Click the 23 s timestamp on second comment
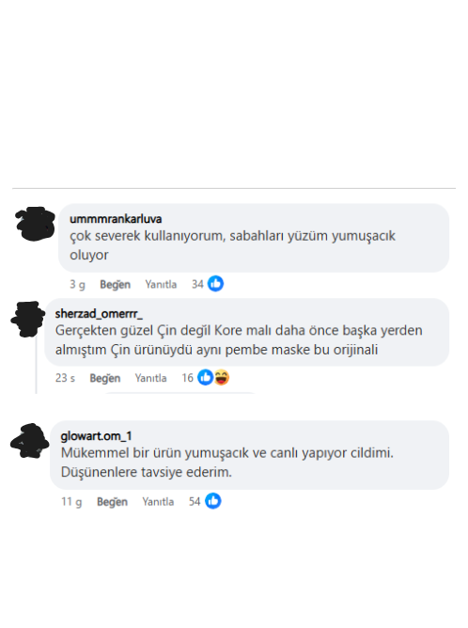Screen dimensions: 468x628 [65, 378]
